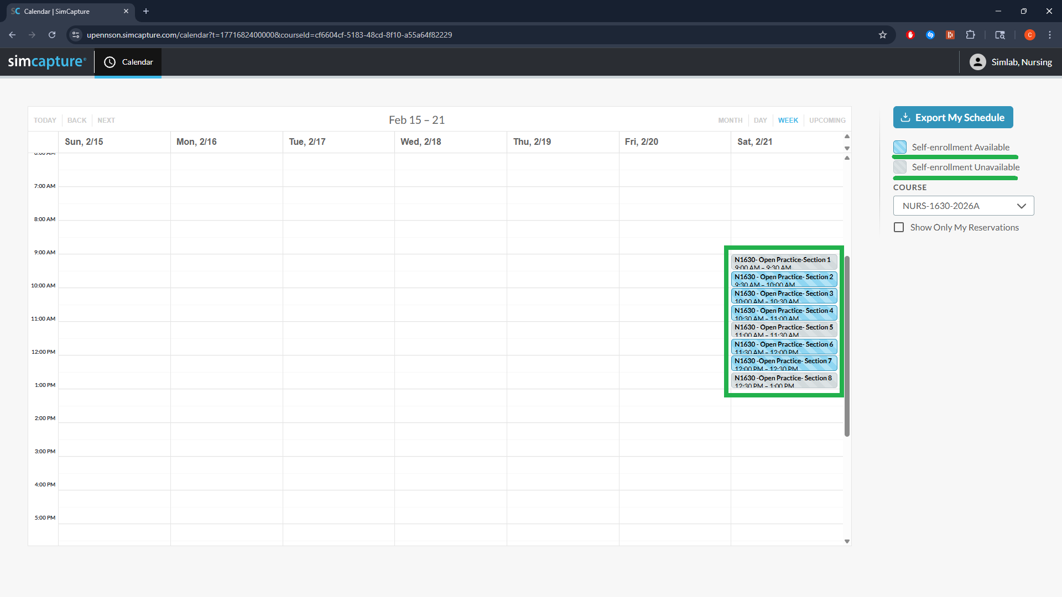Go to NEXT week
This screenshot has height=597, width=1062.
(x=106, y=120)
